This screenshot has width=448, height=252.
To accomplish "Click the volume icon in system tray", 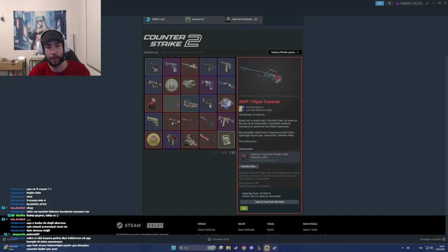I will [432, 248].
